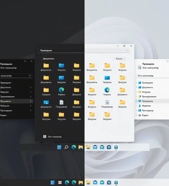The width and height of the screenshot is (169, 186).
Task: Expand the Загрузки node in the light sidebar tree
Action: click(136, 92)
